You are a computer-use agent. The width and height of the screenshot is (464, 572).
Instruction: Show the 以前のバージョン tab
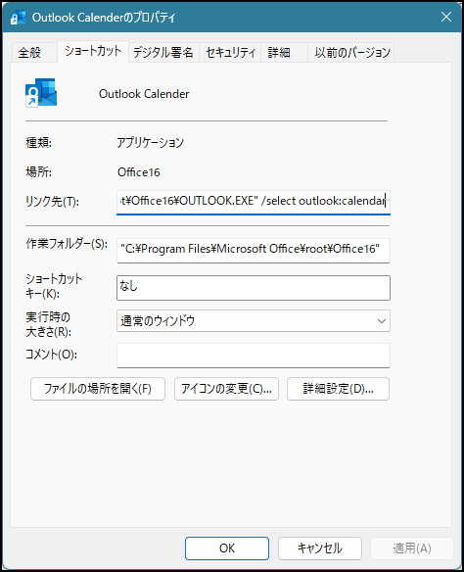point(351,53)
